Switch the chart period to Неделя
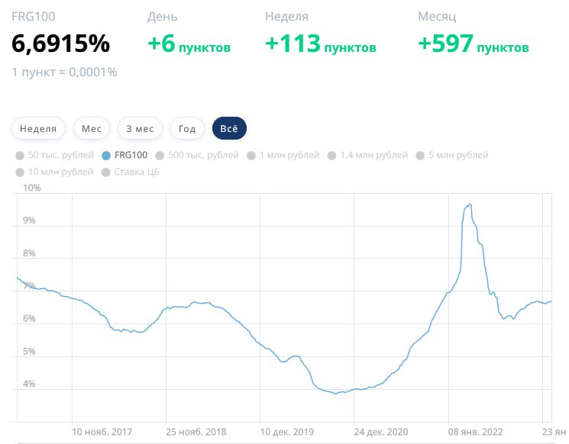Image resolution: width=569 pixels, height=444 pixels. coord(38,129)
